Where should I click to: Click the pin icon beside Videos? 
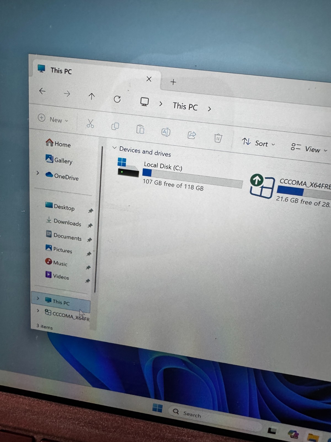point(88,281)
